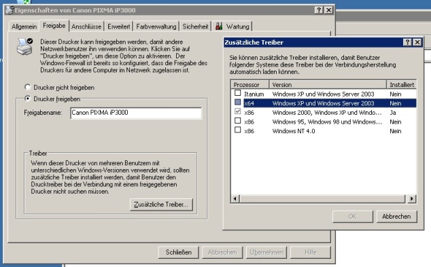Open the Erweitert tab
431x267 pixels.
119,26
